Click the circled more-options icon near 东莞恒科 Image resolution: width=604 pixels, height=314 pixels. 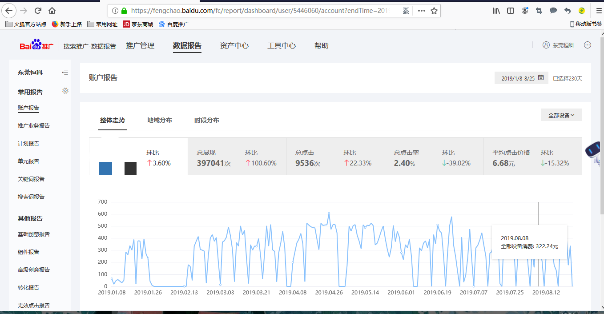(588, 45)
